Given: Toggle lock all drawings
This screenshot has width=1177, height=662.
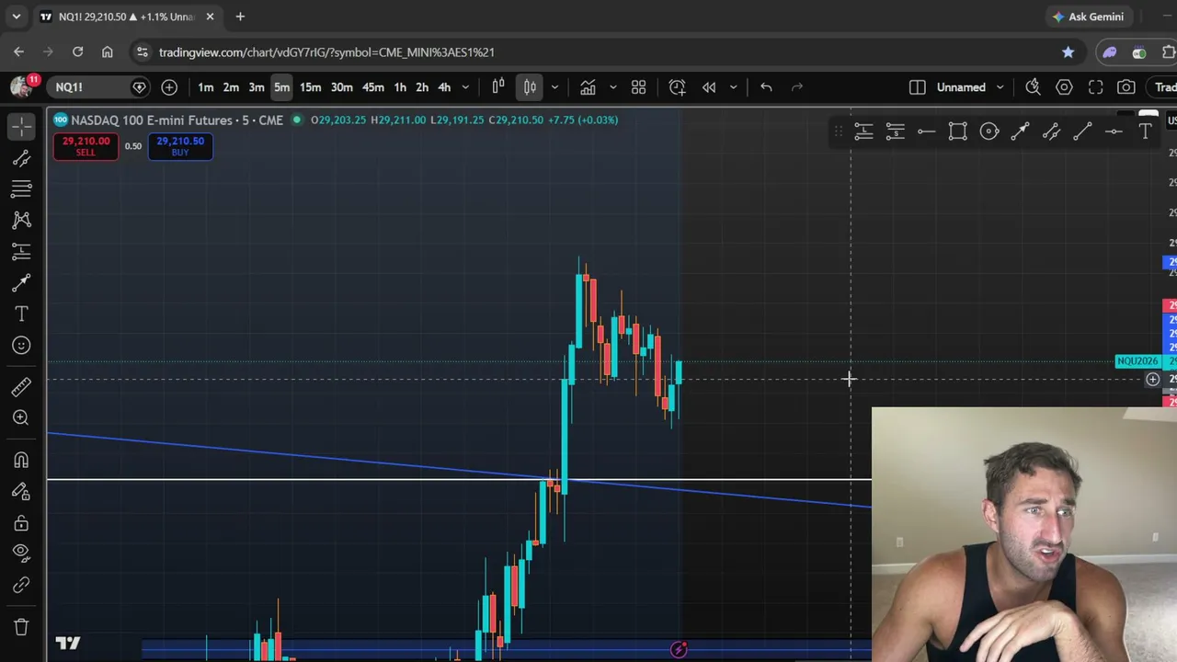Looking at the screenshot, I should tap(21, 522).
